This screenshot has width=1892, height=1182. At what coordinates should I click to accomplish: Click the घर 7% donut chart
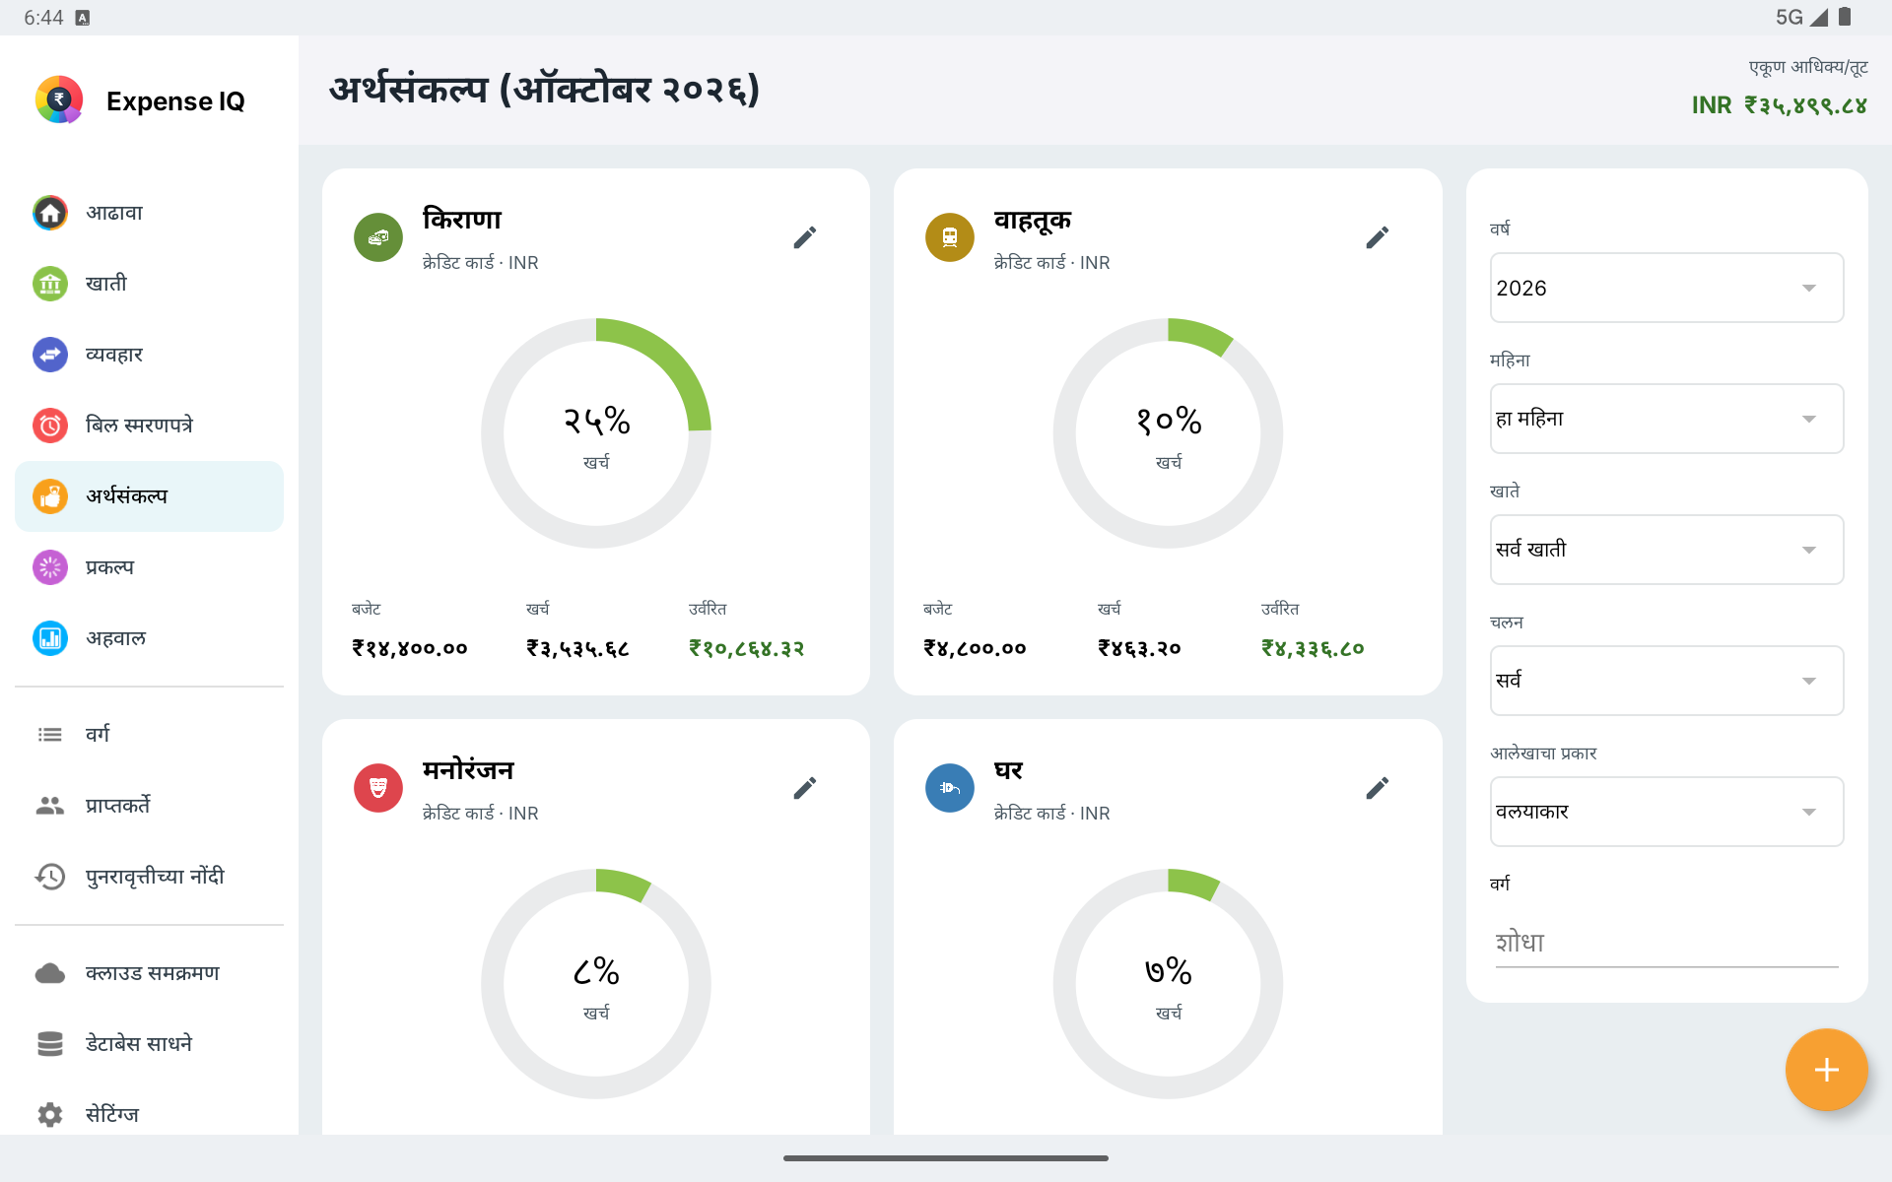pos(1168,984)
